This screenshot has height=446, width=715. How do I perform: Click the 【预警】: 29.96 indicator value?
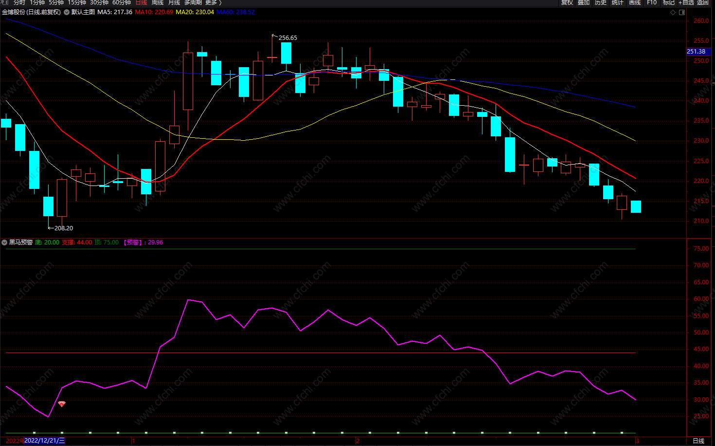143,242
